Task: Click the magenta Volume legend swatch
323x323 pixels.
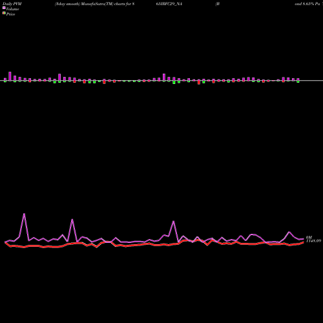Action: (4, 8)
